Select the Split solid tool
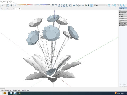 click(124, 6)
